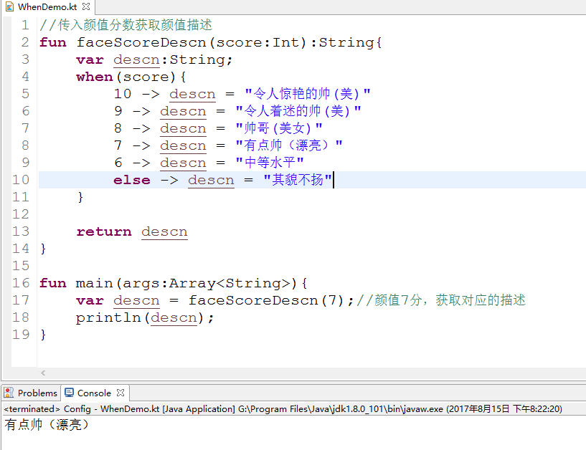The height and width of the screenshot is (450, 586).
Task: Click the string "中等水平"
Action: tap(270, 163)
